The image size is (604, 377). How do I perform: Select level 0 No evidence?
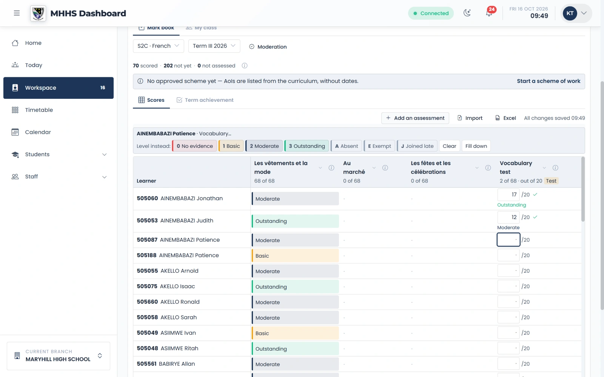(194, 146)
